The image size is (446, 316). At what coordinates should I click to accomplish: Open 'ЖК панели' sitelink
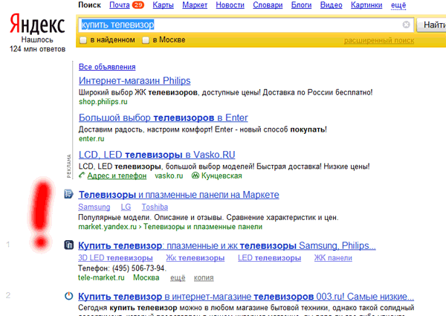click(x=333, y=258)
